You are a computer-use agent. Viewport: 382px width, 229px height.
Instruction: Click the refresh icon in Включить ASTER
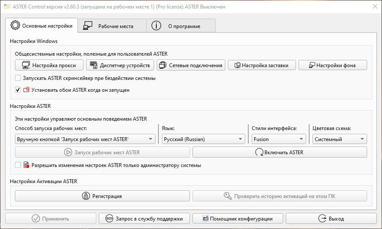click(259, 152)
